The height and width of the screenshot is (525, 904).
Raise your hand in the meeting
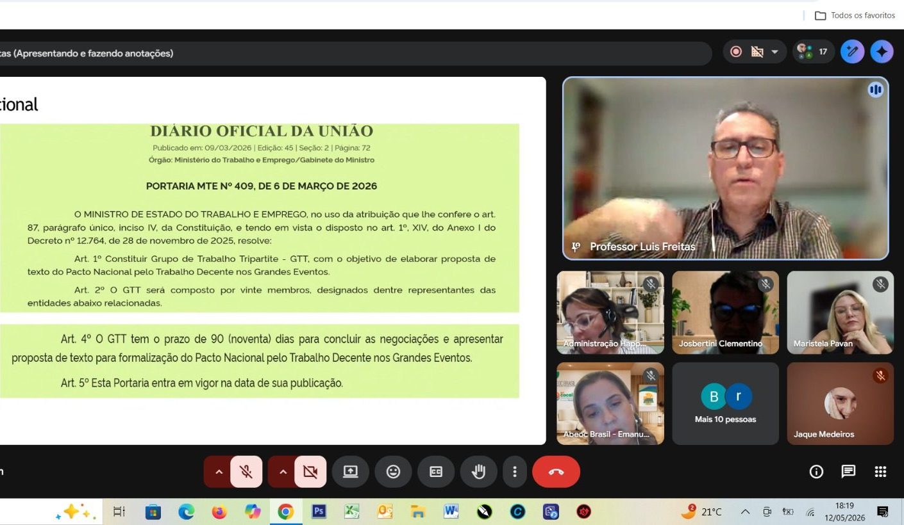coord(478,472)
